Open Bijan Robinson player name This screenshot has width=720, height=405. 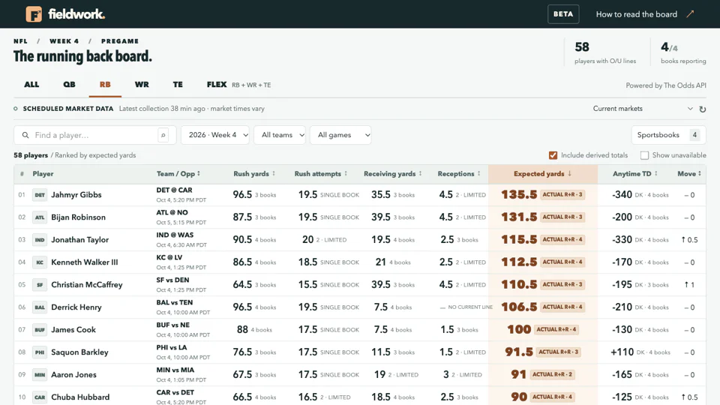point(78,217)
